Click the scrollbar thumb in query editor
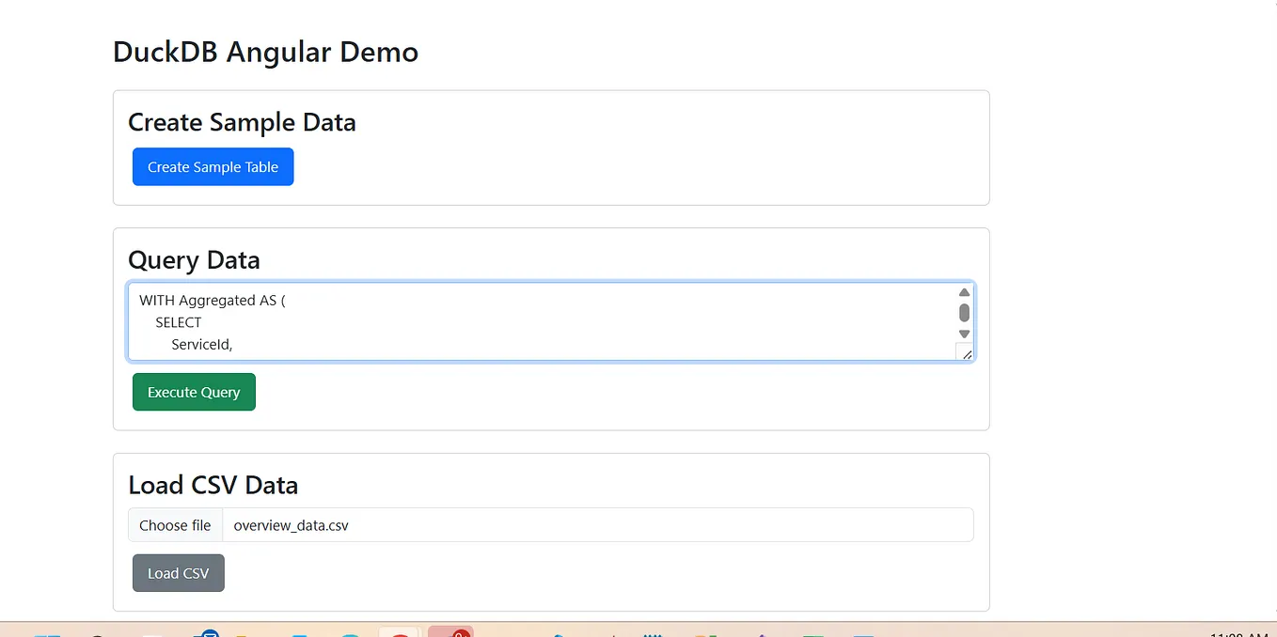1277x637 pixels. (x=964, y=312)
